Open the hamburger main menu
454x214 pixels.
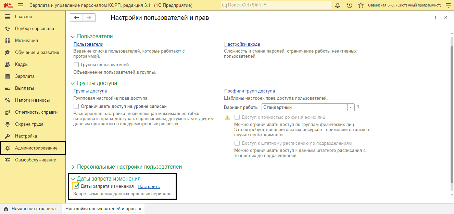pos(20,5)
